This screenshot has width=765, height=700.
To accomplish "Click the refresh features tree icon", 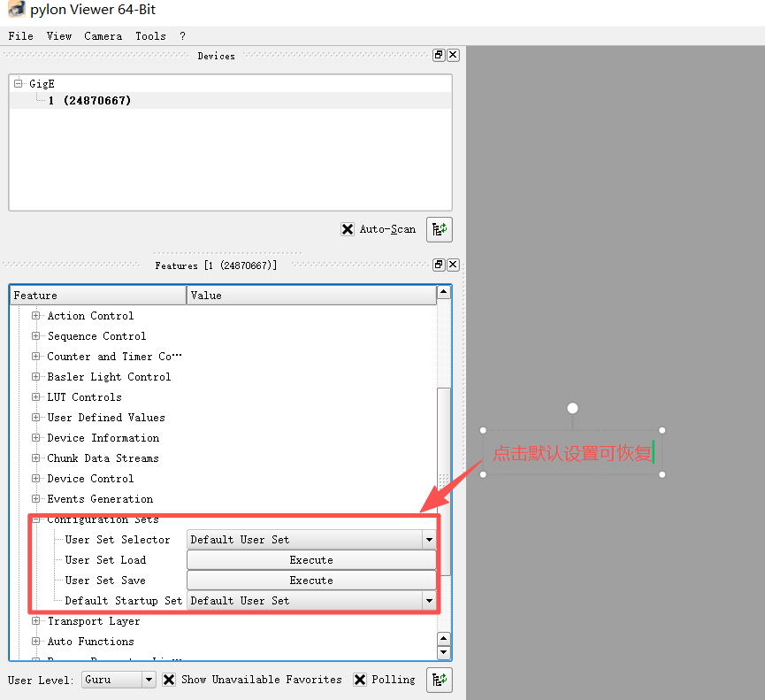I will [x=440, y=680].
